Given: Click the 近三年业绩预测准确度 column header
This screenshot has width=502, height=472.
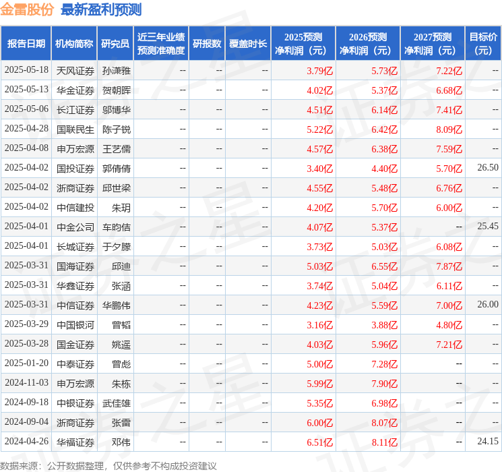Looking at the screenshot, I should coord(161,44).
